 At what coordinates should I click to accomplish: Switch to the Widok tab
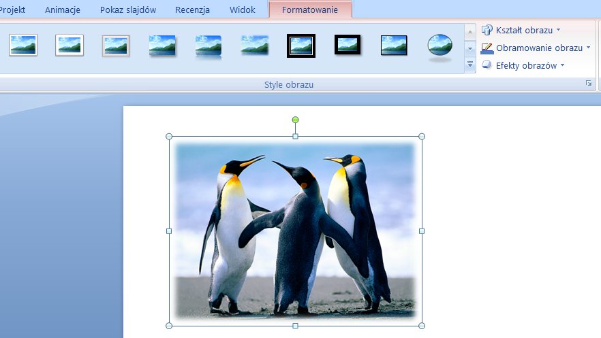pyautogui.click(x=243, y=10)
